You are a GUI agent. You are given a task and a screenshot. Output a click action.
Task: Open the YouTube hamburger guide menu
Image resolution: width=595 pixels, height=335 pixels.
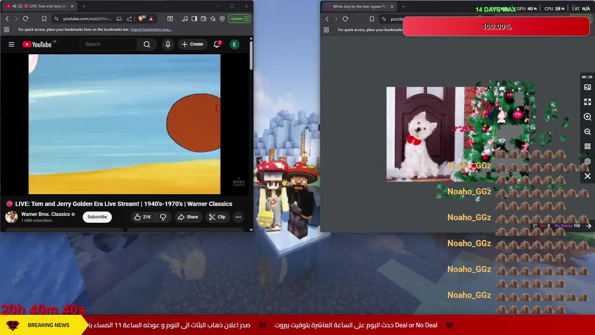click(x=12, y=44)
